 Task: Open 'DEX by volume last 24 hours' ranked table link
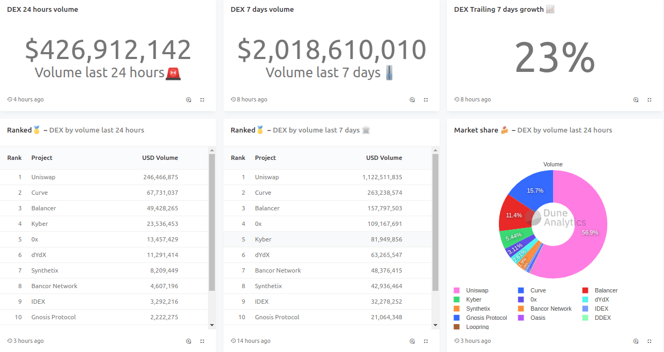96,130
